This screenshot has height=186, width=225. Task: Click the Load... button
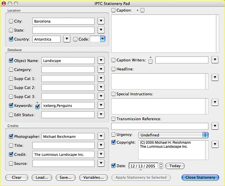42,177
